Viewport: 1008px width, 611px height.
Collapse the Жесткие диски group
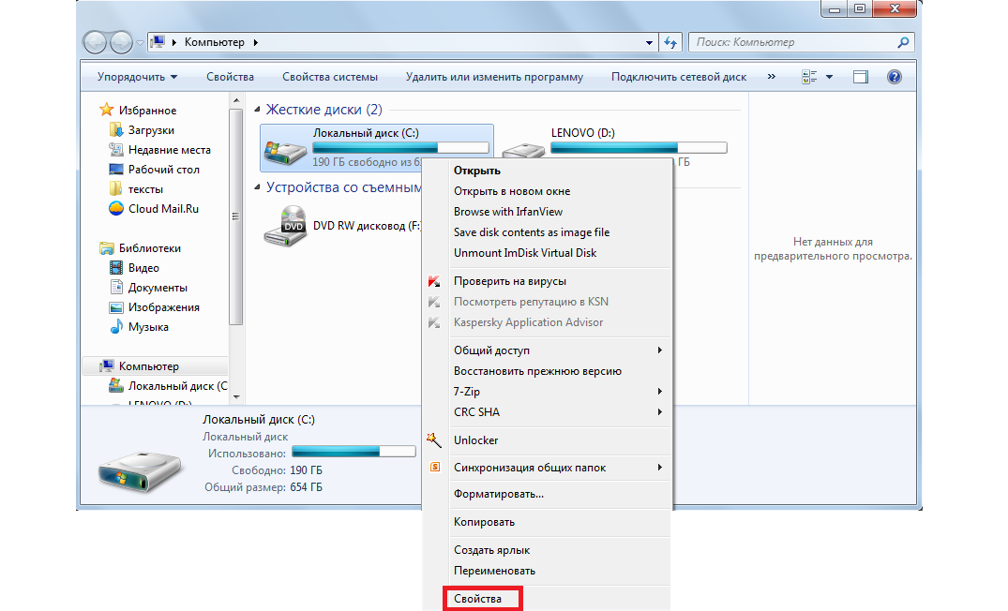pos(257,110)
